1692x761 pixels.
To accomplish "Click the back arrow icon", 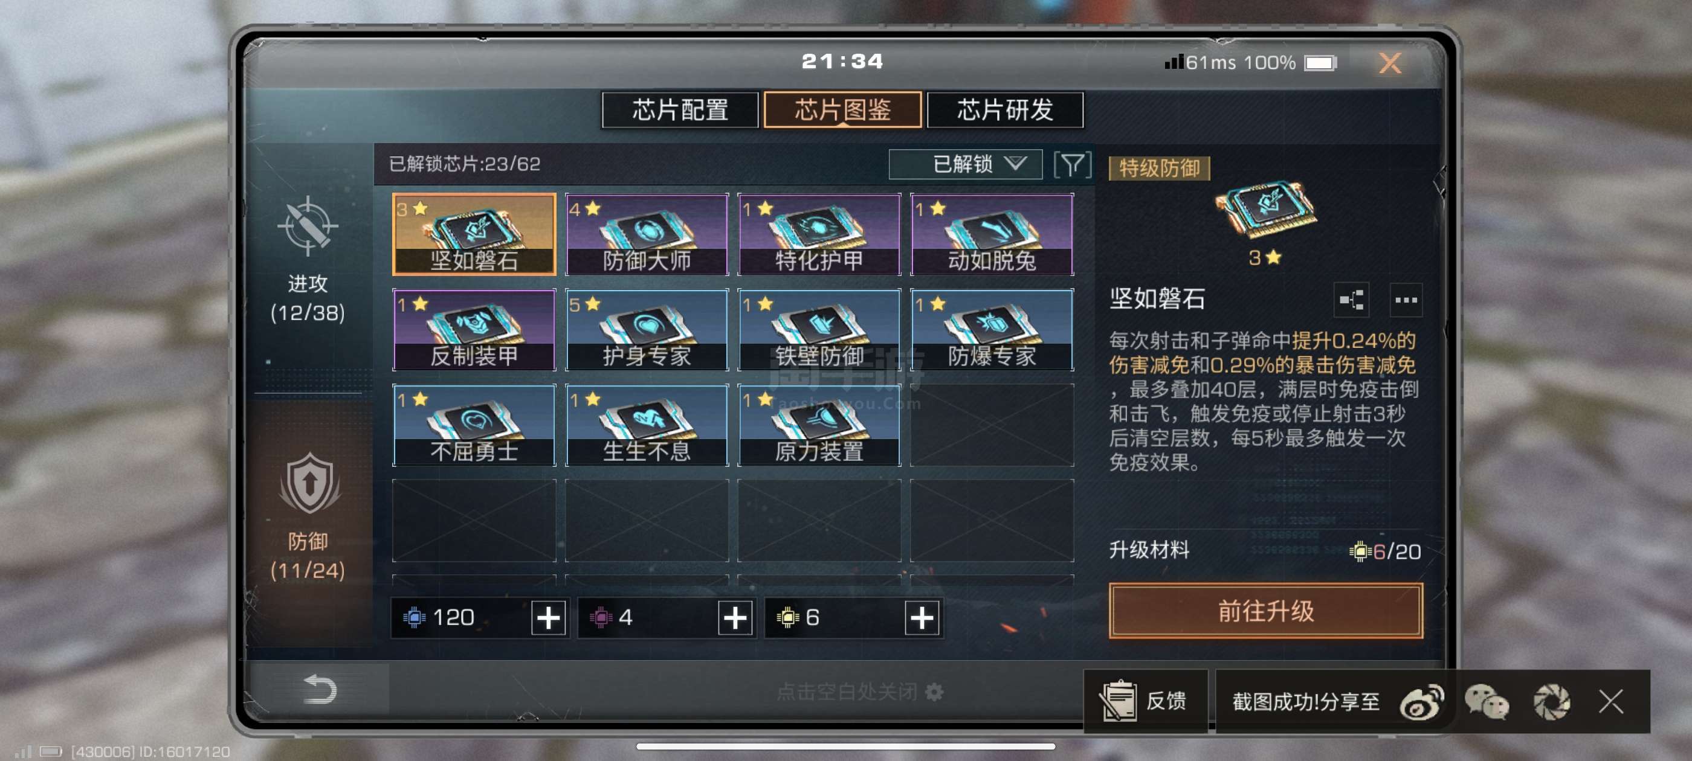I will [320, 690].
